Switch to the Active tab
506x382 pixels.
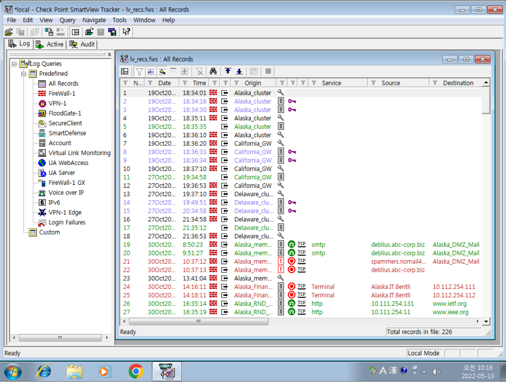[50, 44]
